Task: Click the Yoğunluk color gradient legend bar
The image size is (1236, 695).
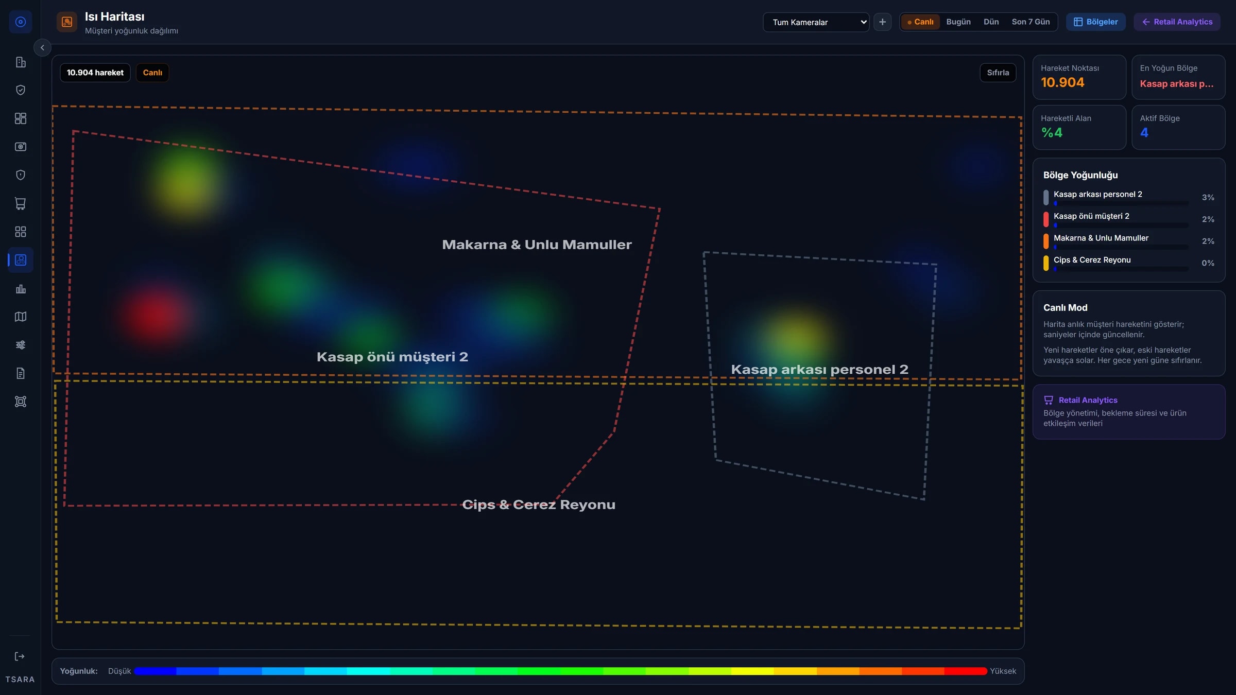Action: (x=560, y=671)
